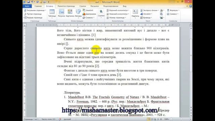
Task: Undo the last action in quick access toolbar
Action: pos(32,2)
